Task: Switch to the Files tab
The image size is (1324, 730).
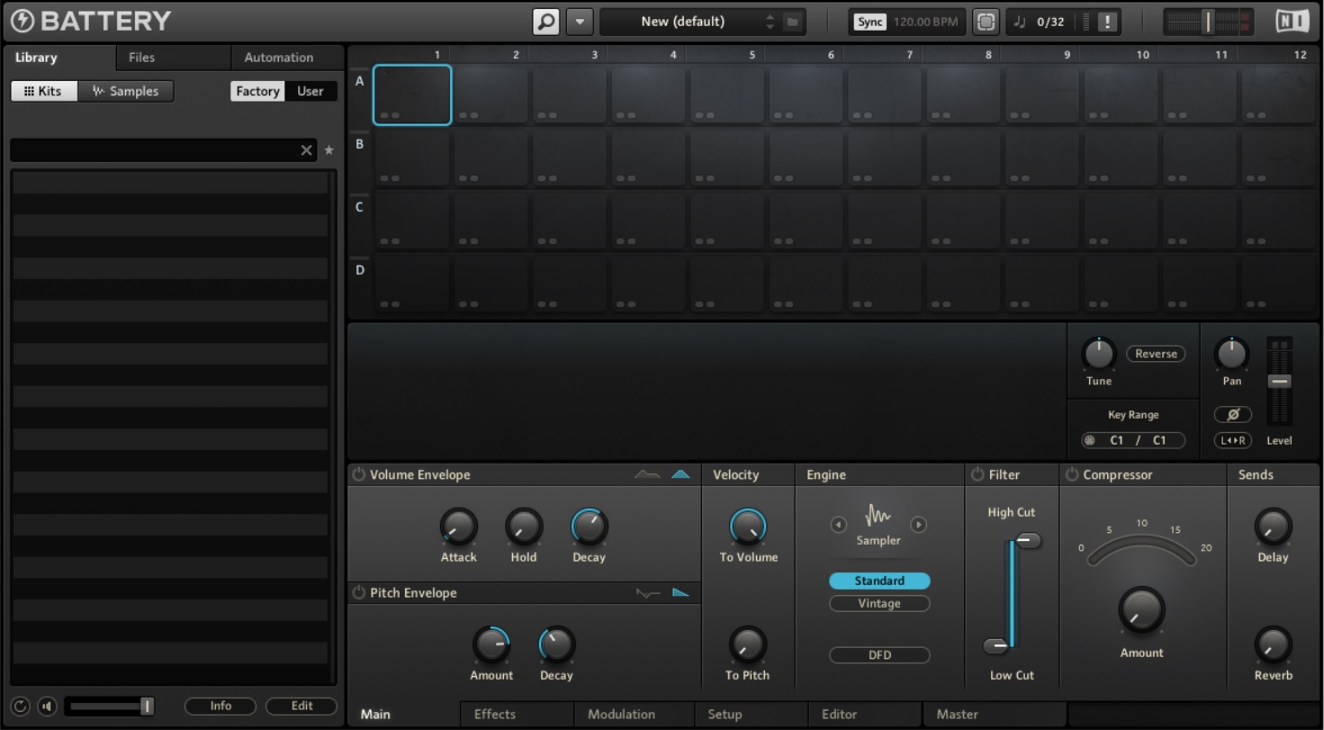Action: click(141, 58)
